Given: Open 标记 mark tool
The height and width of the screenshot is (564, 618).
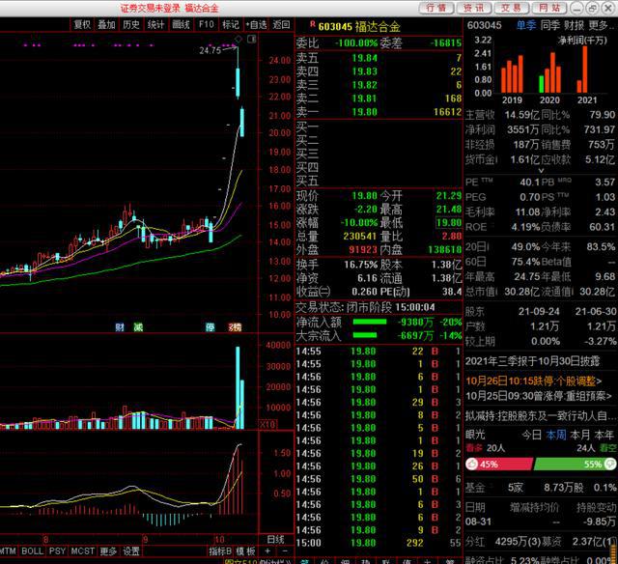Looking at the screenshot, I should click(231, 25).
